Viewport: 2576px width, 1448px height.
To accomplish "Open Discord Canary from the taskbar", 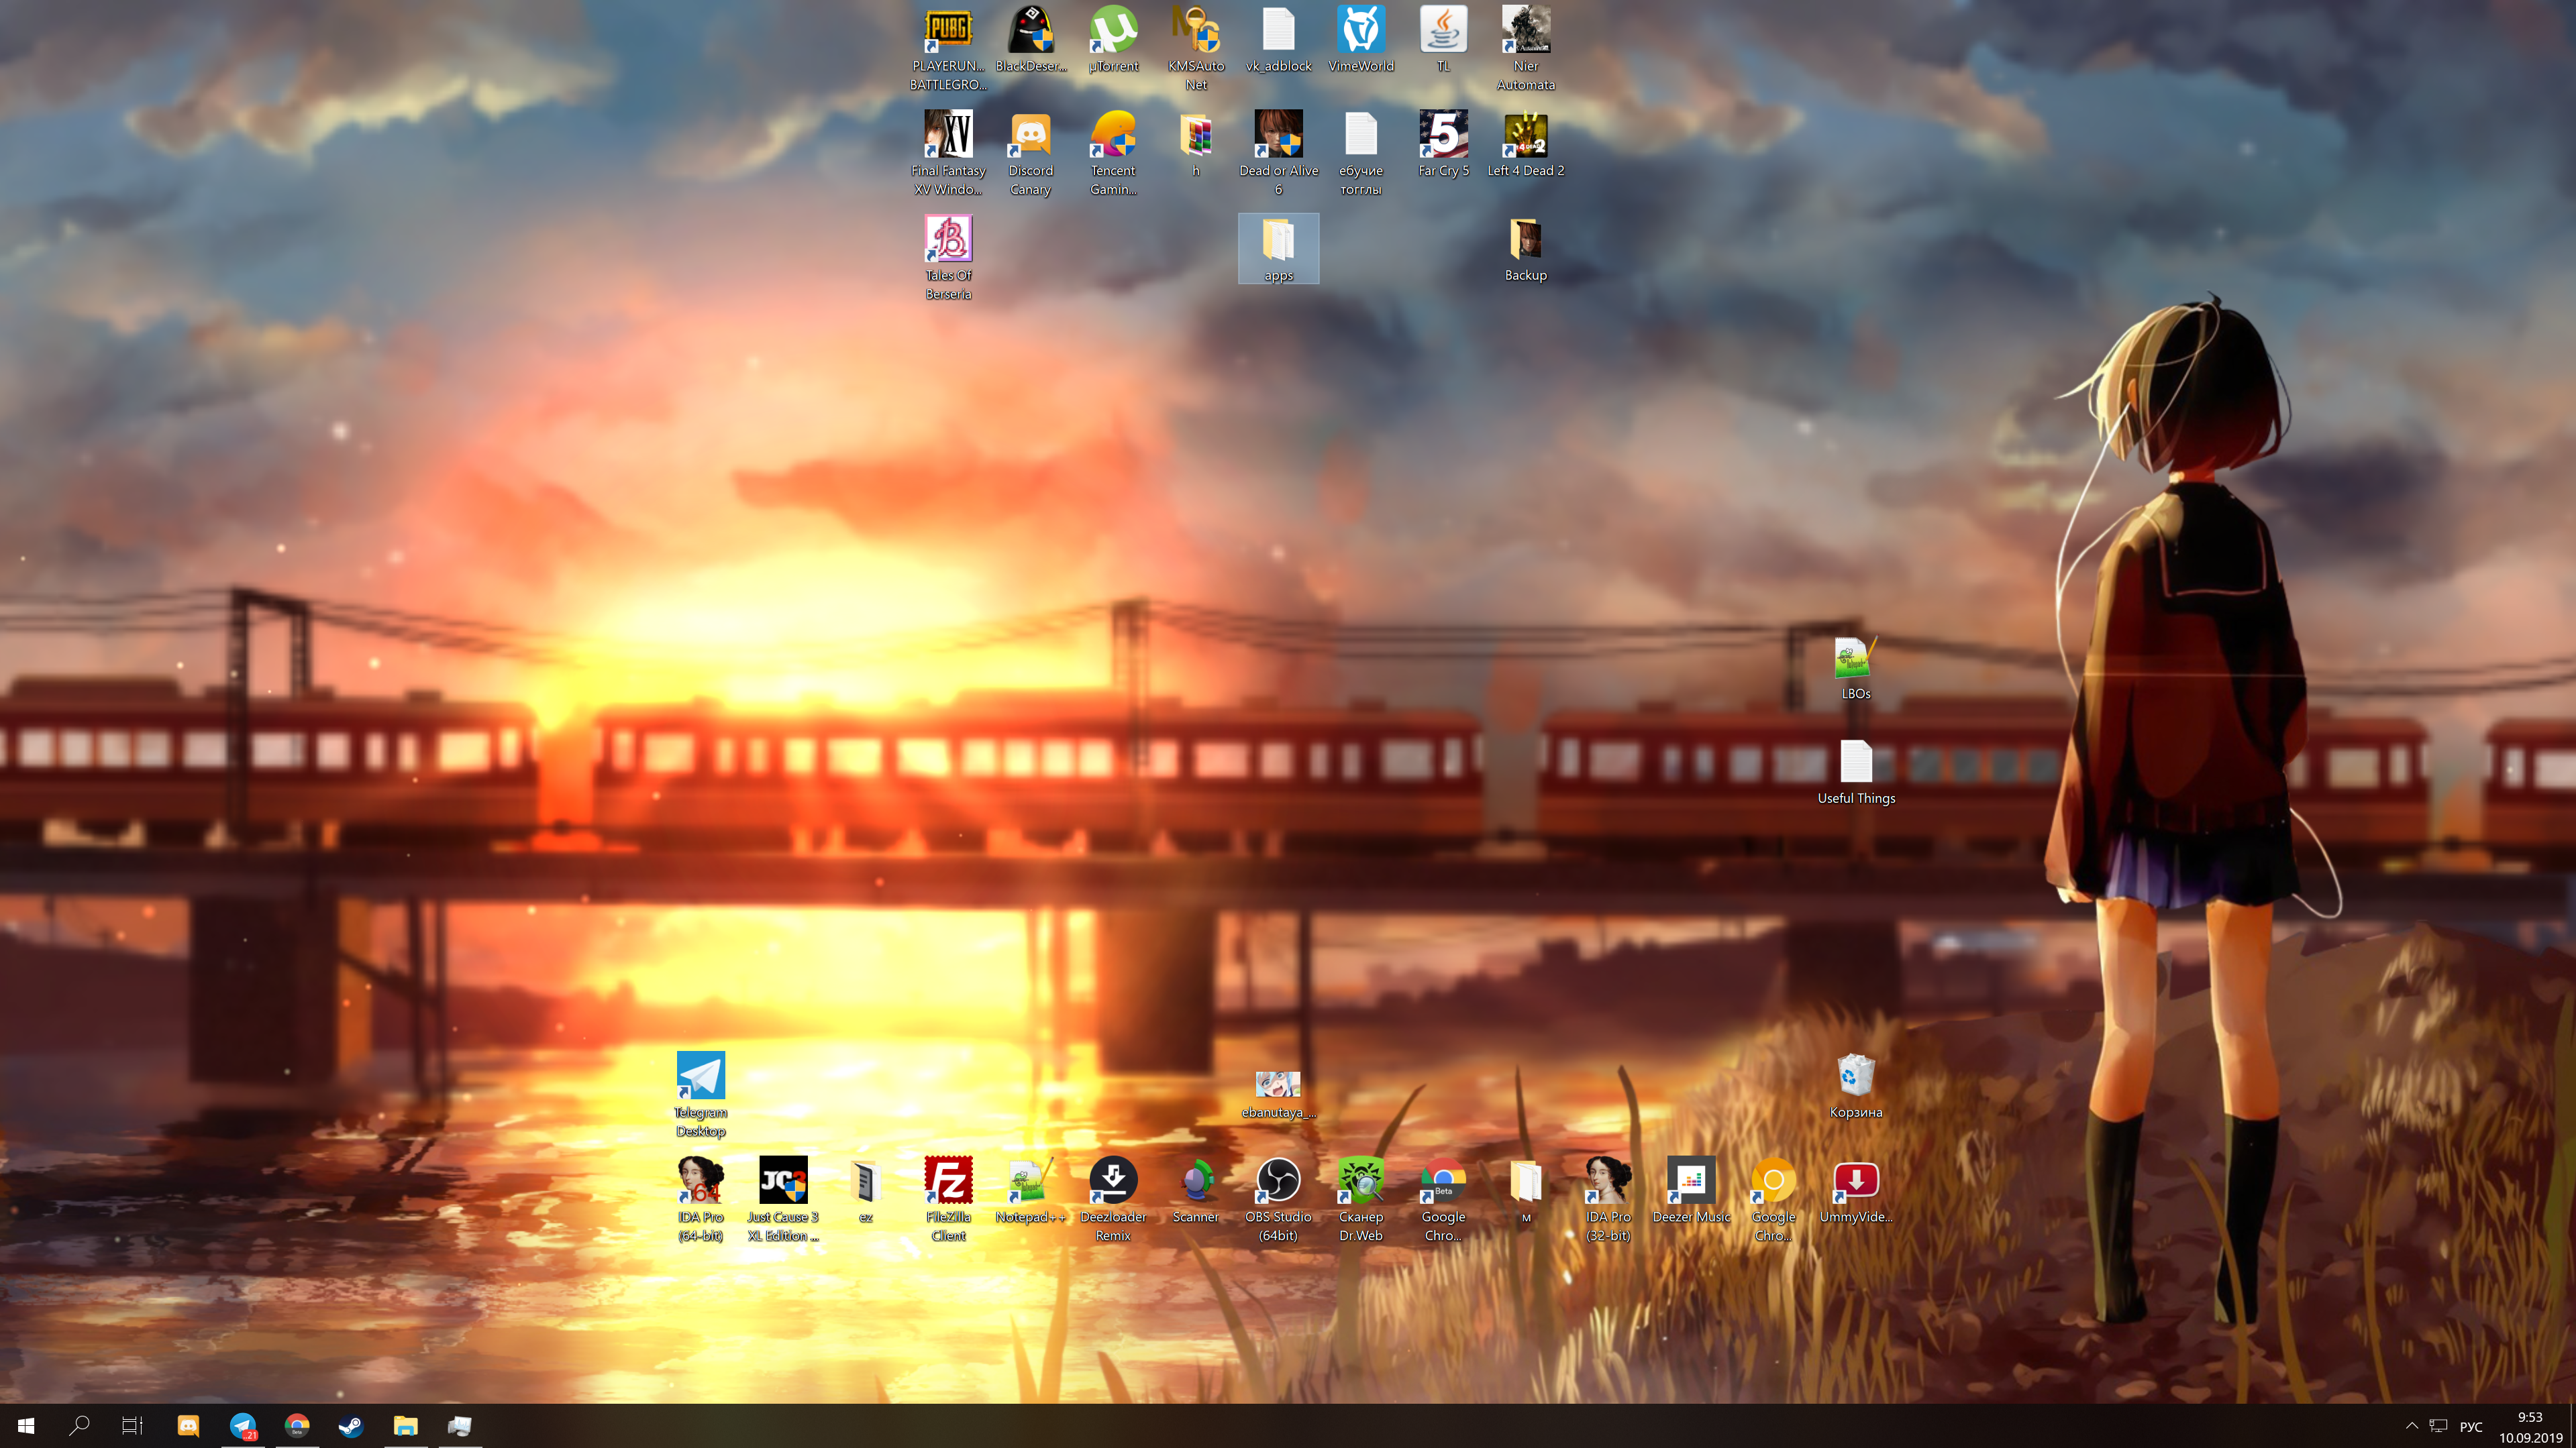I will coord(188,1426).
